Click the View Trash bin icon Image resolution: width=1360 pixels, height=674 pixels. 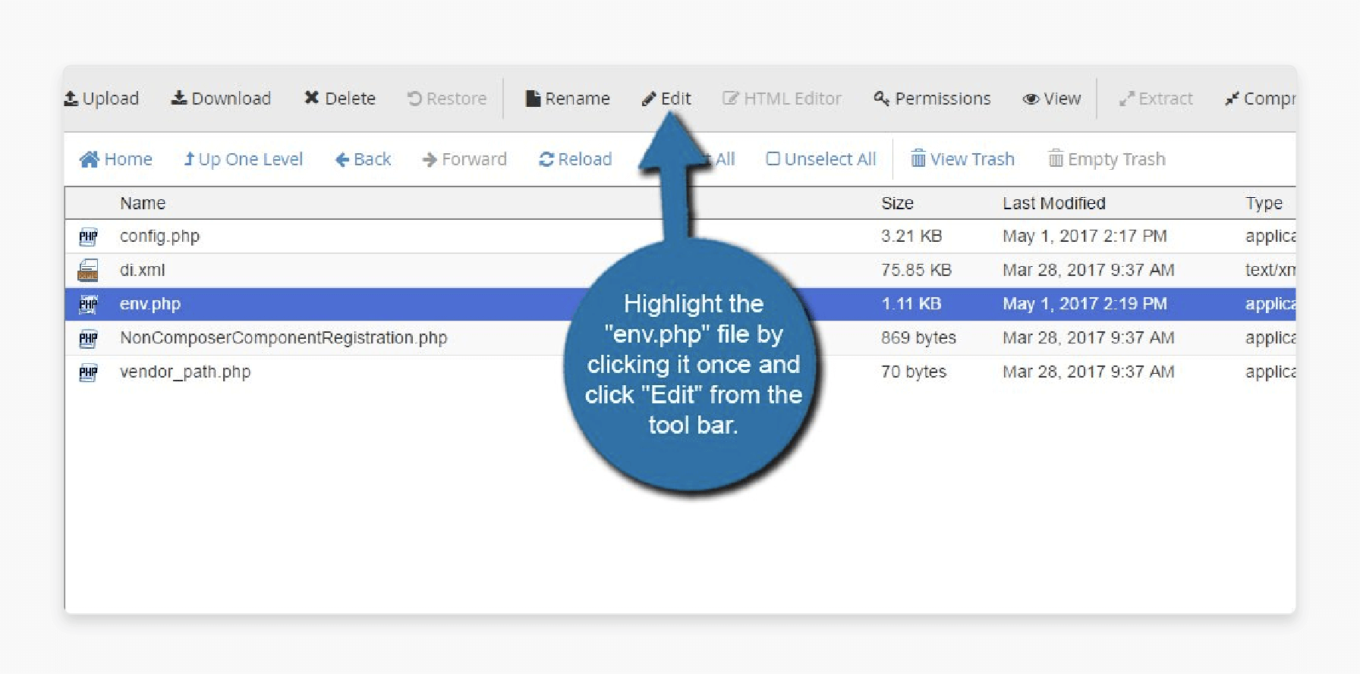point(918,158)
